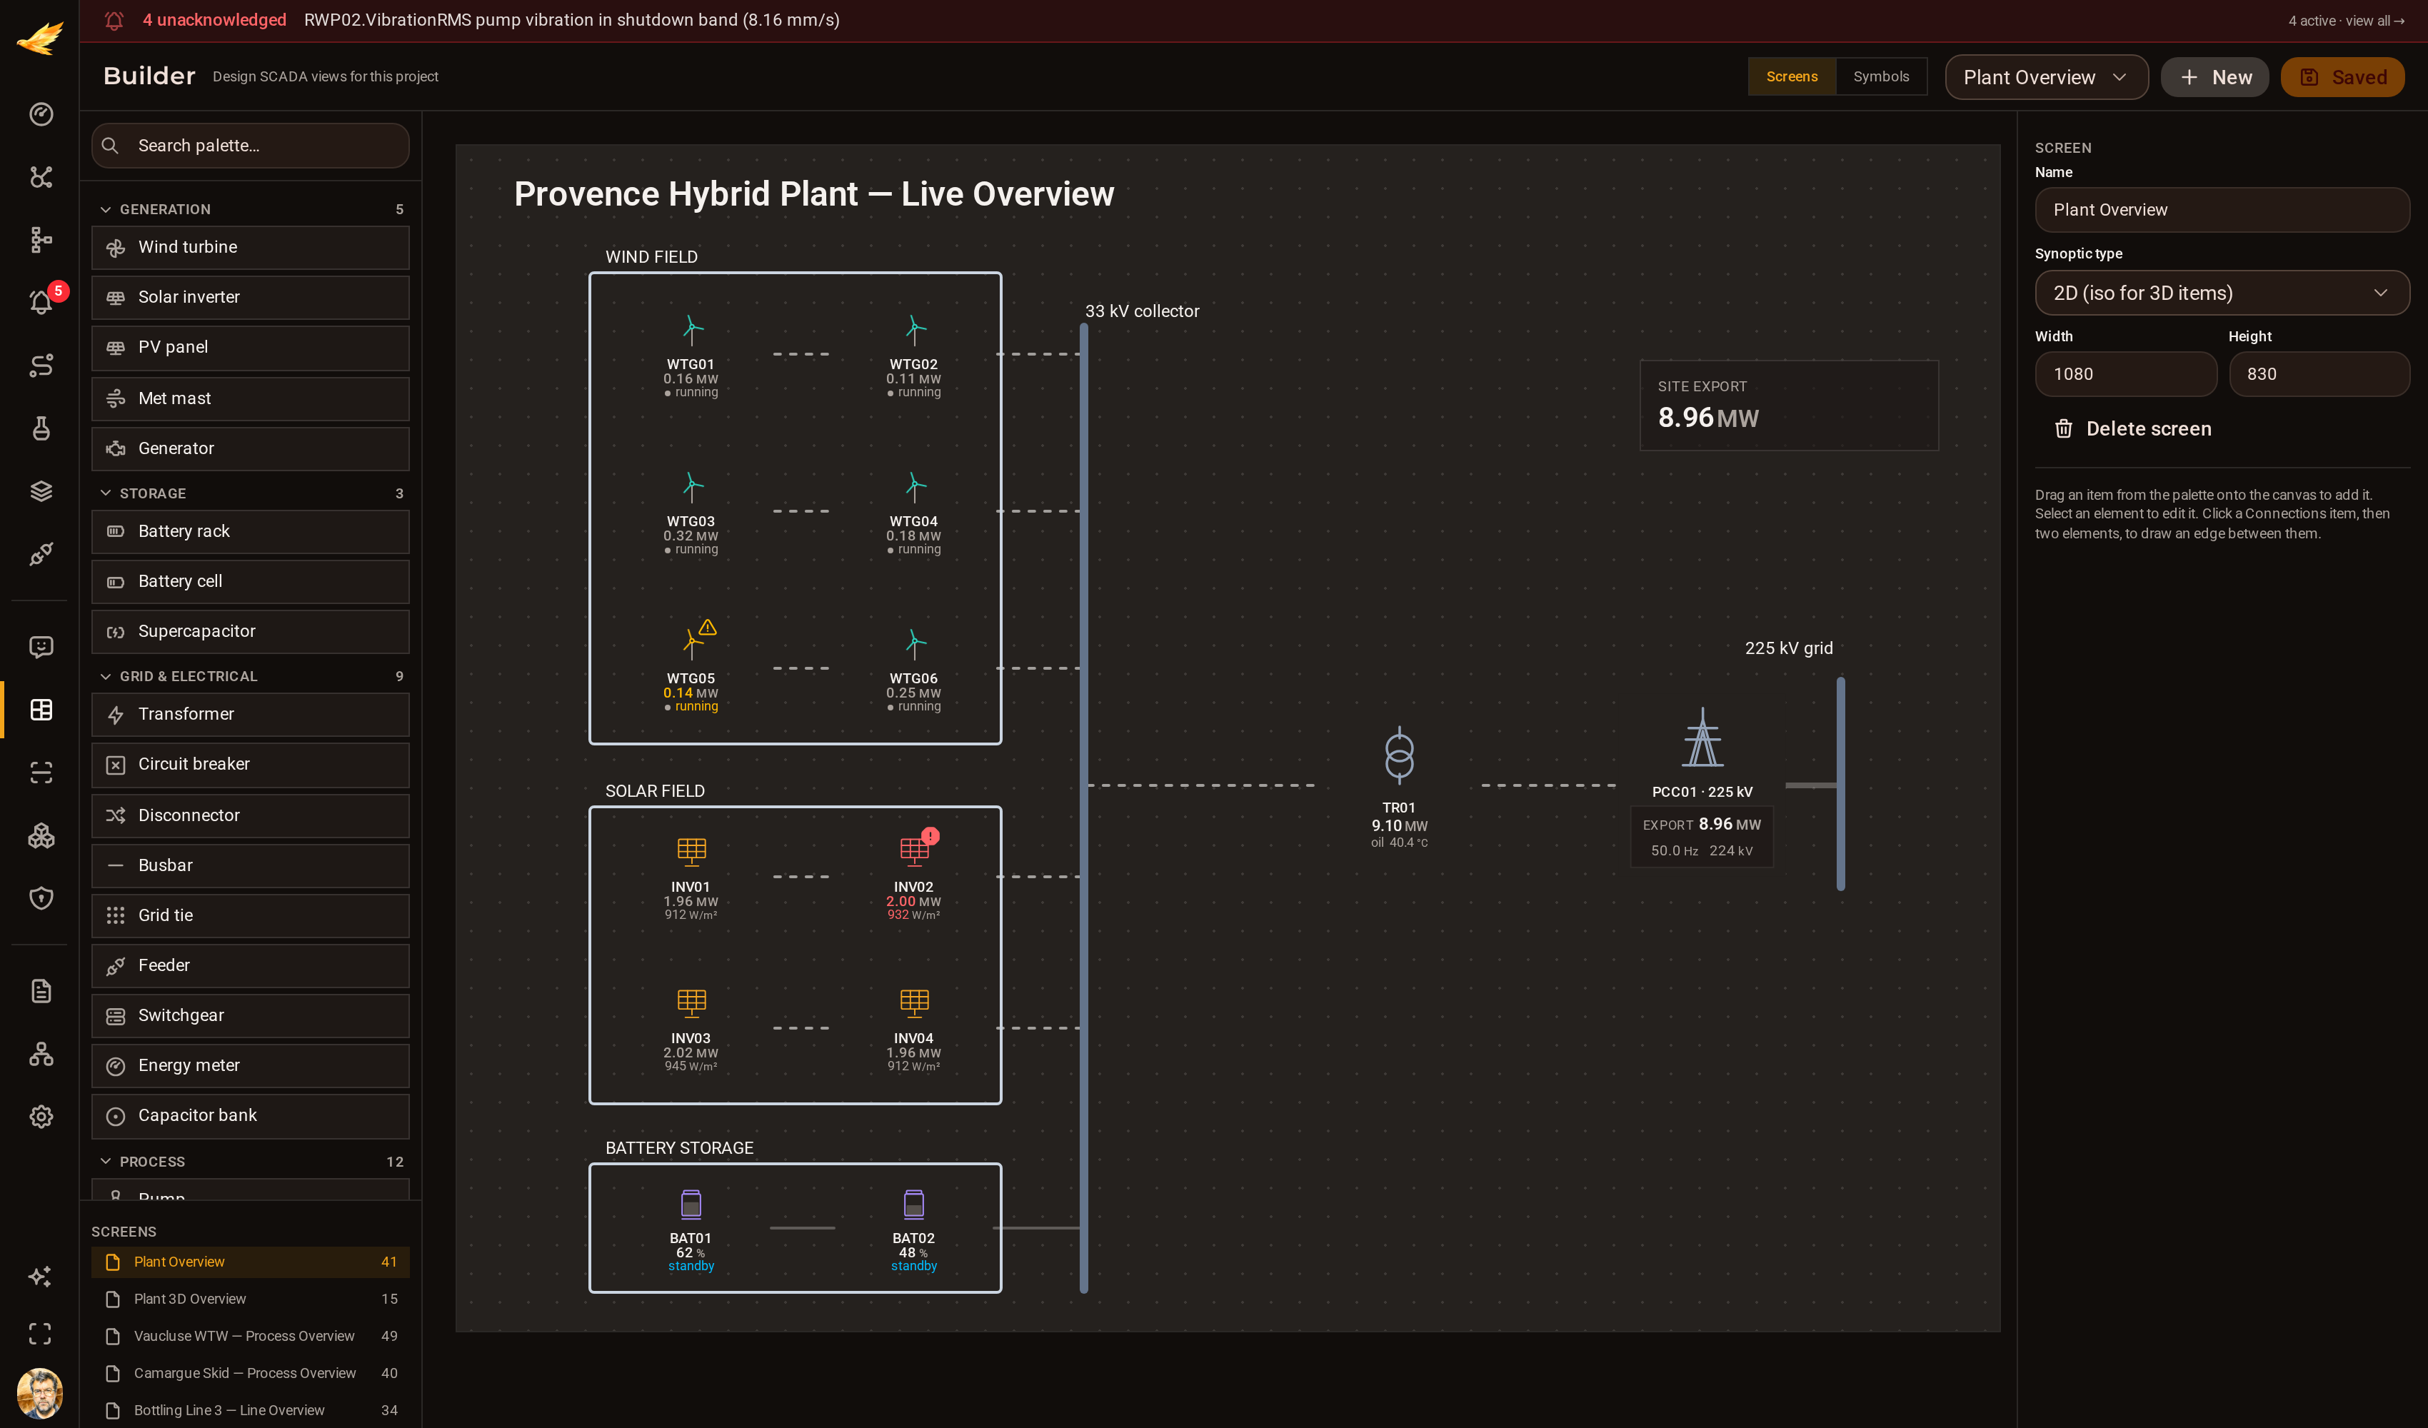Click the screen Name input field
2428x1428 pixels.
point(2222,210)
